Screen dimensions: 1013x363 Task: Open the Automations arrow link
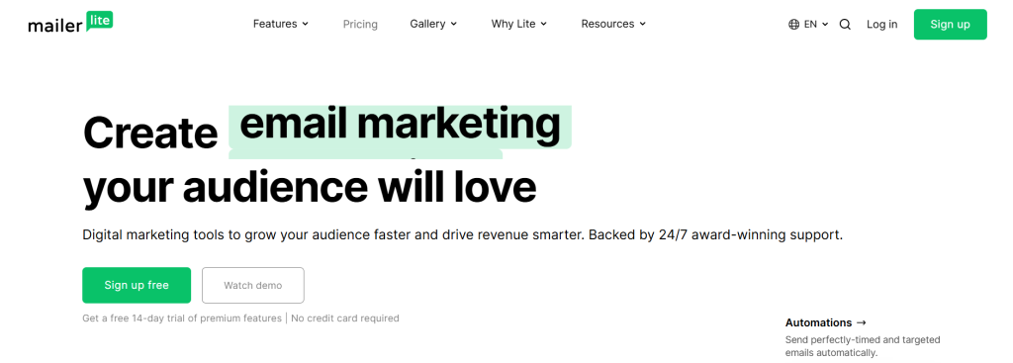pyautogui.click(x=826, y=322)
